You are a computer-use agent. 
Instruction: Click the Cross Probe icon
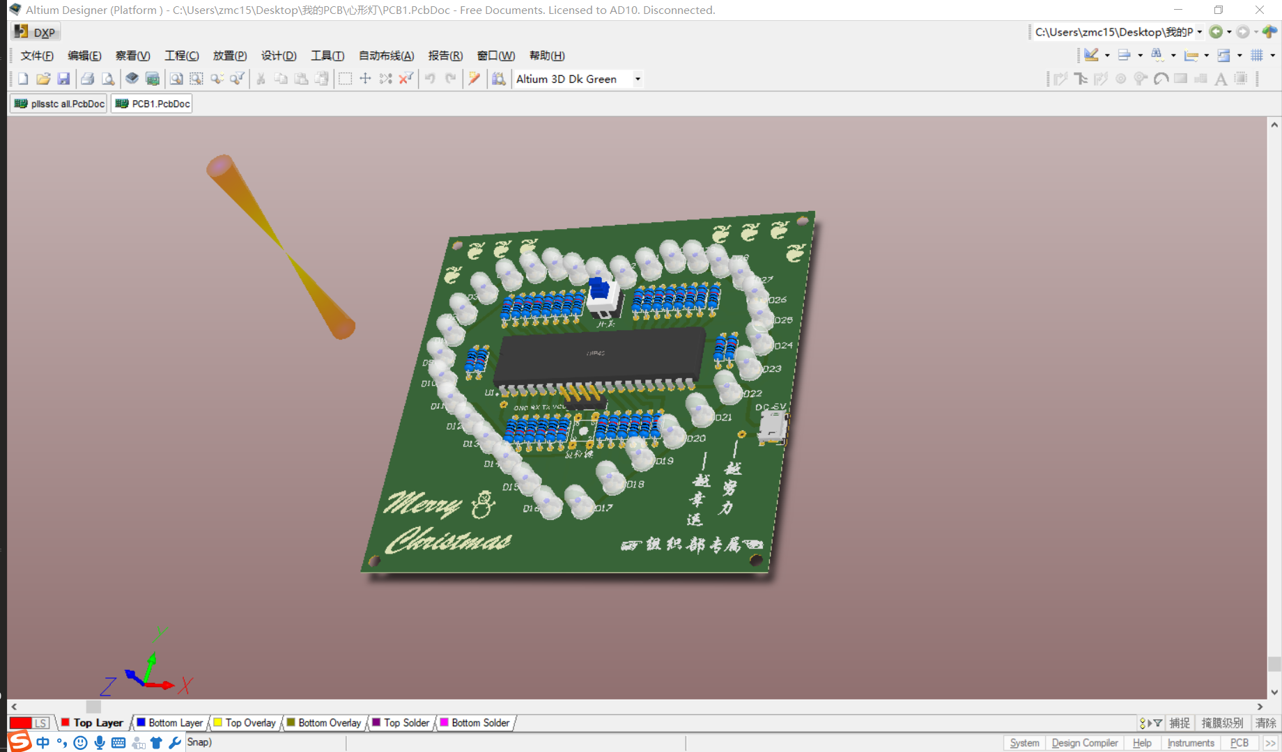474,79
